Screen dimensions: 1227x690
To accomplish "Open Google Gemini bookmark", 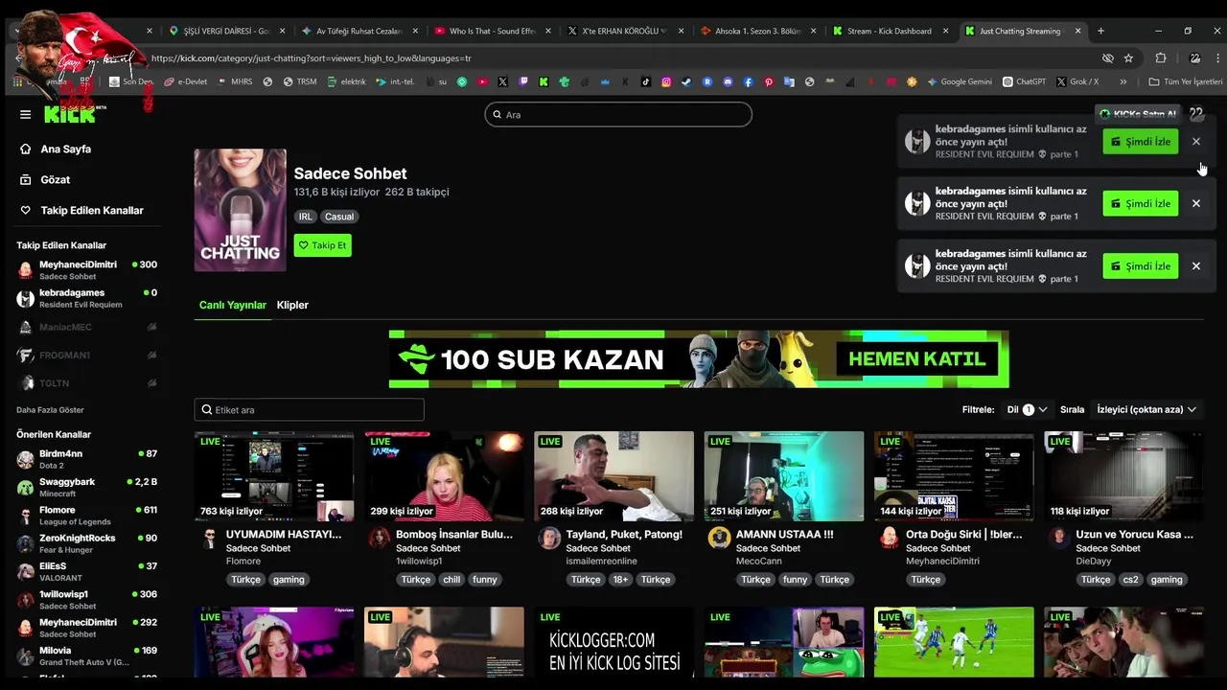I will 959,81.
